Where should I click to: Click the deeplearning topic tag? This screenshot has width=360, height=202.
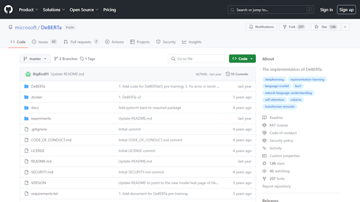point(274,80)
